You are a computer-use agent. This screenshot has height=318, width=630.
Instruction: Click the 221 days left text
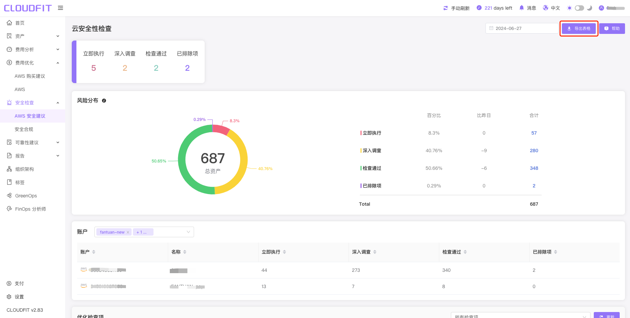tap(498, 8)
